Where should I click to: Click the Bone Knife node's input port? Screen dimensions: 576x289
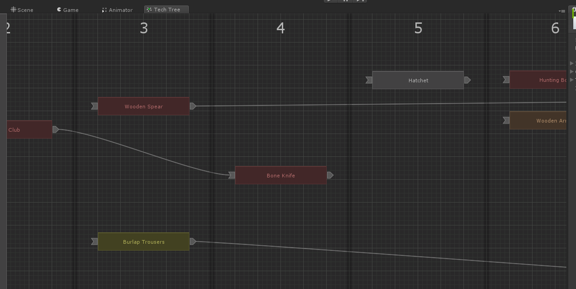(x=231, y=175)
